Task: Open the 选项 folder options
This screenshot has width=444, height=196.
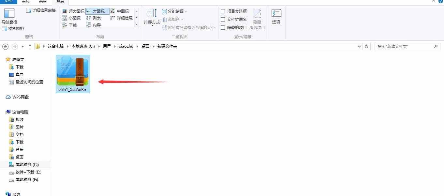Action: click(x=276, y=15)
